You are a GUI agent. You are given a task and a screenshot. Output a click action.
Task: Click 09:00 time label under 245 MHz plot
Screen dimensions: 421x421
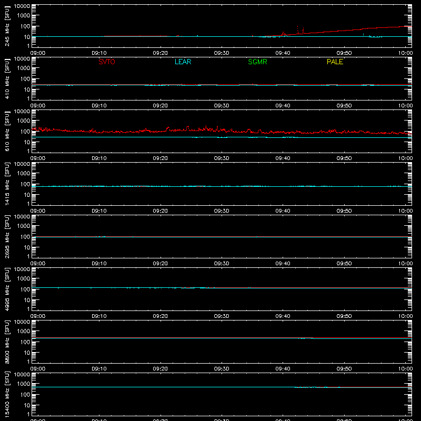click(x=37, y=53)
